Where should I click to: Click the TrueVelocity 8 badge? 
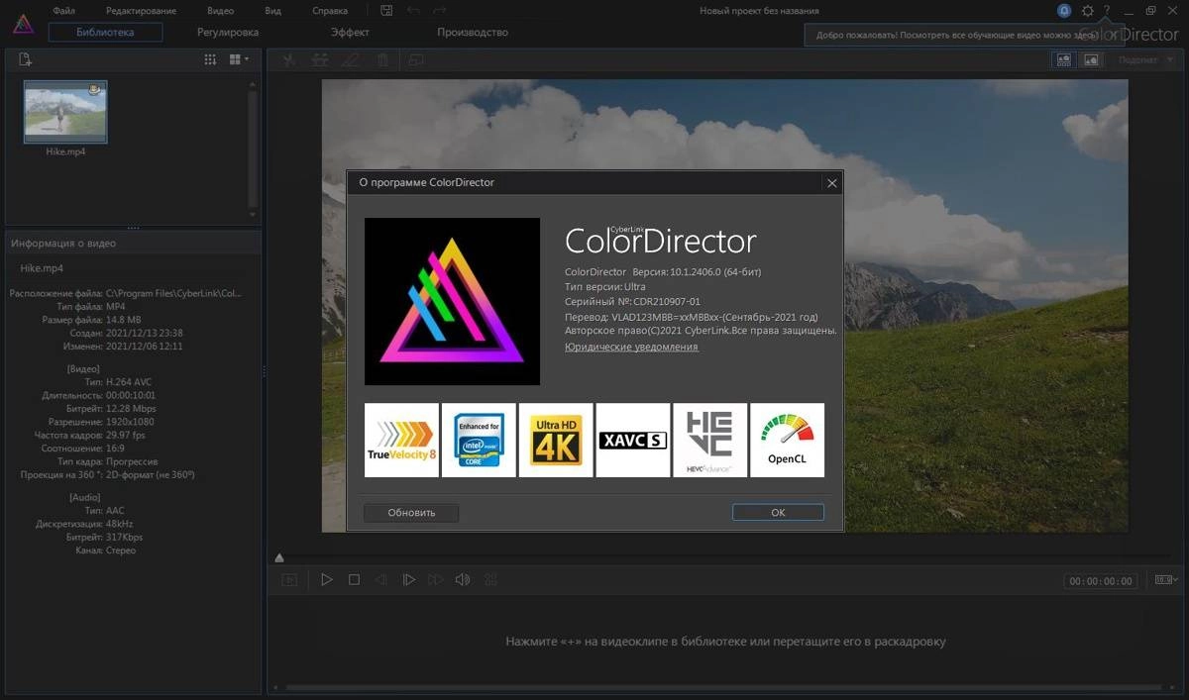point(401,440)
